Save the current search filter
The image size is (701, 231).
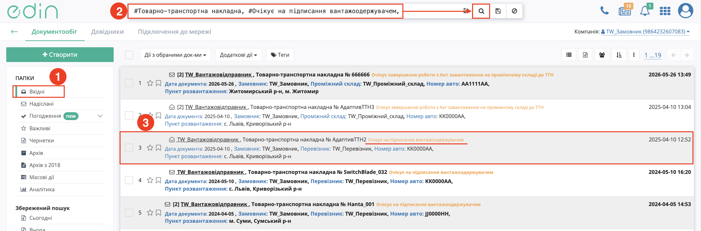(x=498, y=11)
